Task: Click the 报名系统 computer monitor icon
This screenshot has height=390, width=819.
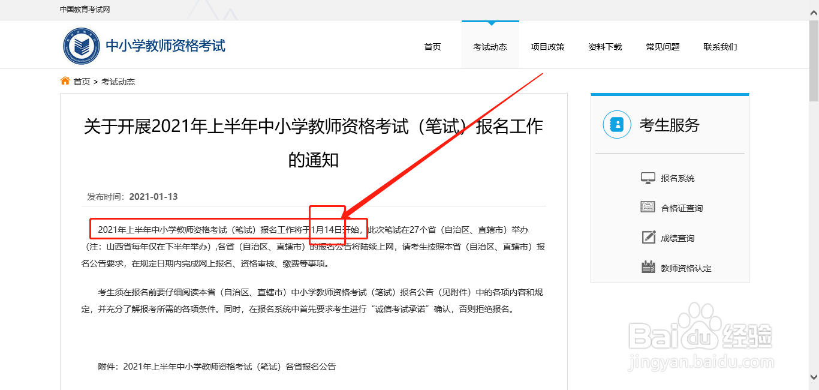Action: pyautogui.click(x=648, y=178)
